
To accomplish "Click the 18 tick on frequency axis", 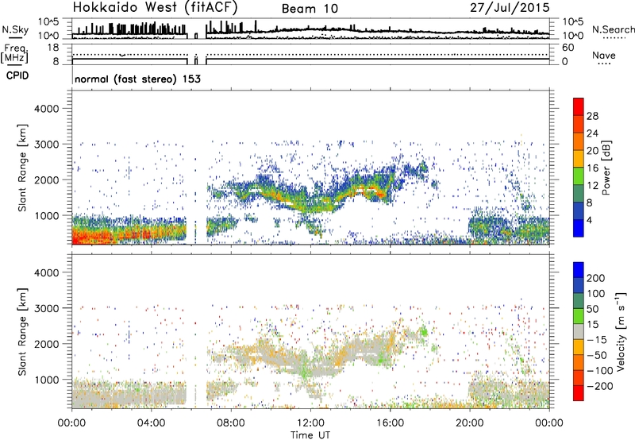I will click(53, 48).
